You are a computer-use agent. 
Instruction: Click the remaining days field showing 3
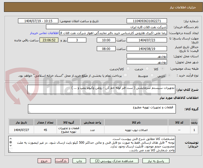77,40
